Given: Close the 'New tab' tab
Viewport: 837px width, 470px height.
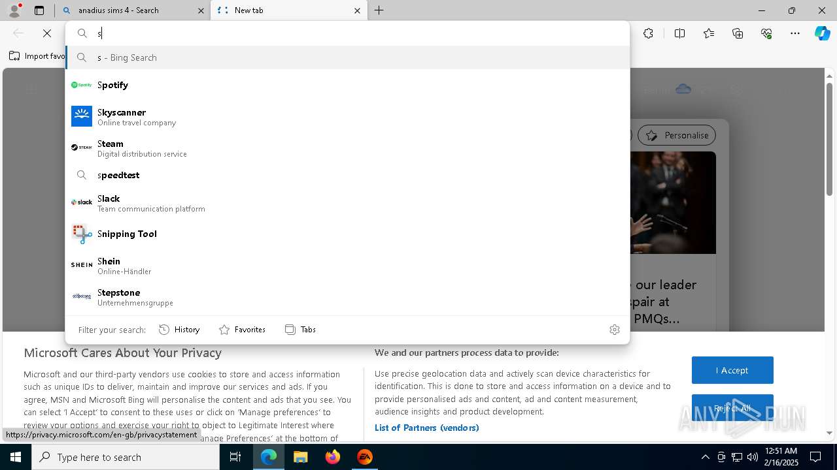Looking at the screenshot, I should click(x=357, y=10).
